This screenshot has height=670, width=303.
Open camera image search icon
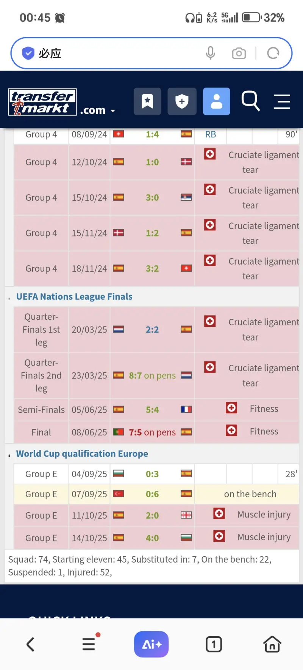239,53
